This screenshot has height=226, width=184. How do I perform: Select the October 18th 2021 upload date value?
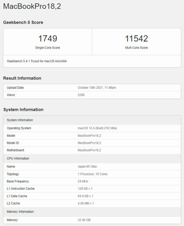(97, 88)
